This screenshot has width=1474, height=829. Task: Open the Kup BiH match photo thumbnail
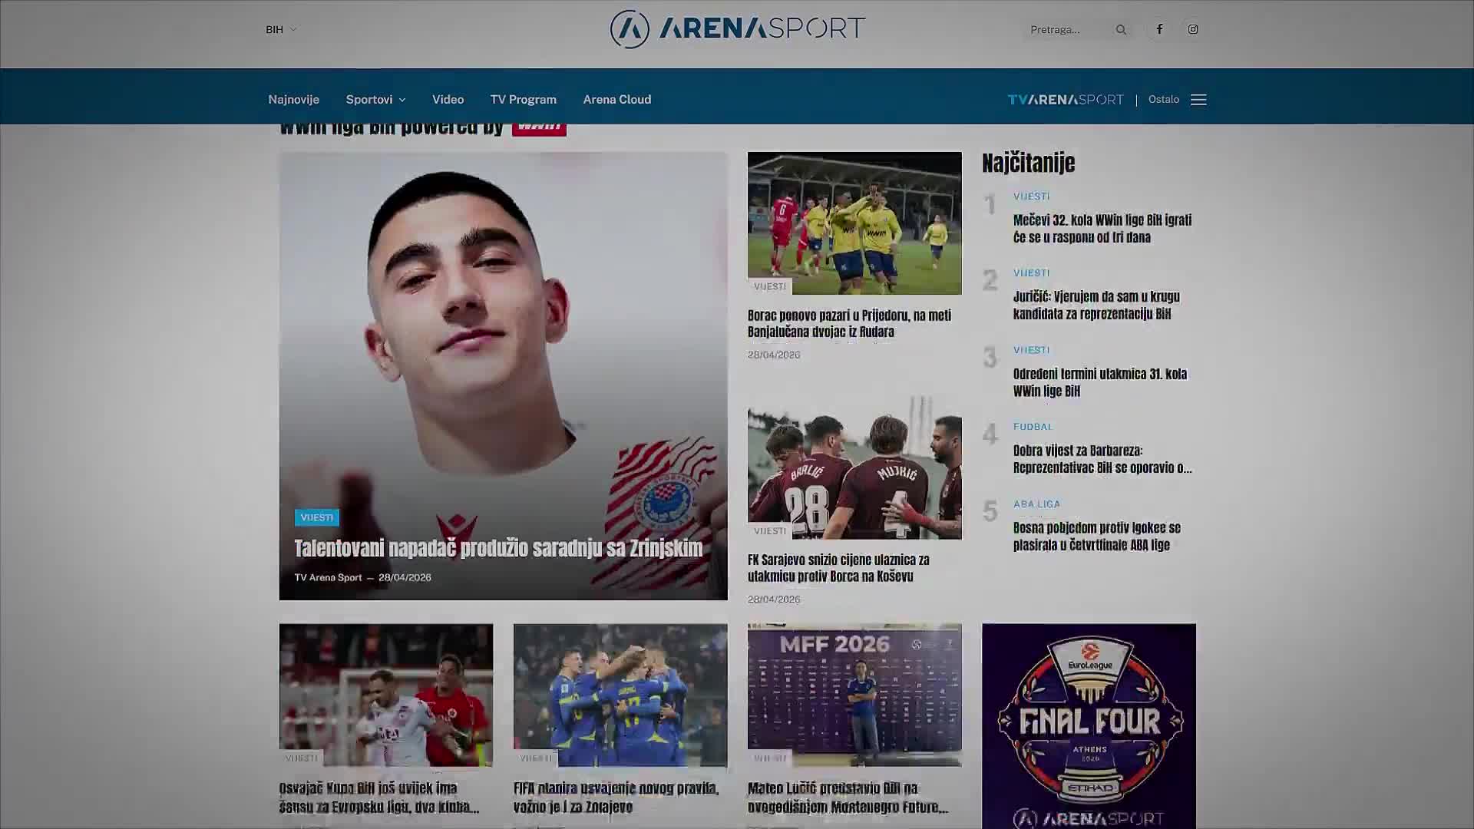tap(386, 695)
